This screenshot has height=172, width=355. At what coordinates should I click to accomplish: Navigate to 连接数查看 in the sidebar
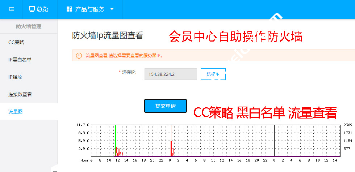(x=20, y=94)
